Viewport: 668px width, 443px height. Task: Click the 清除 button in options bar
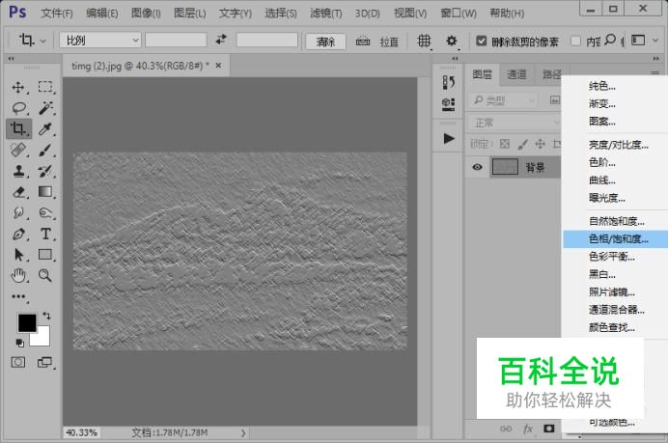click(x=325, y=42)
